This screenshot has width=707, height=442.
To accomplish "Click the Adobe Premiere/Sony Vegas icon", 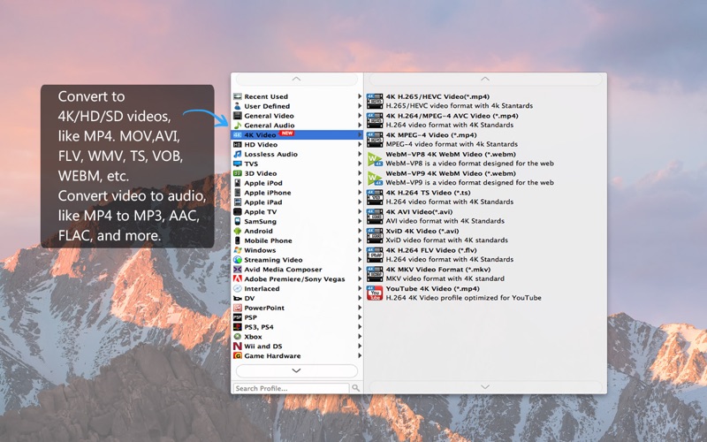I will pyautogui.click(x=237, y=278).
